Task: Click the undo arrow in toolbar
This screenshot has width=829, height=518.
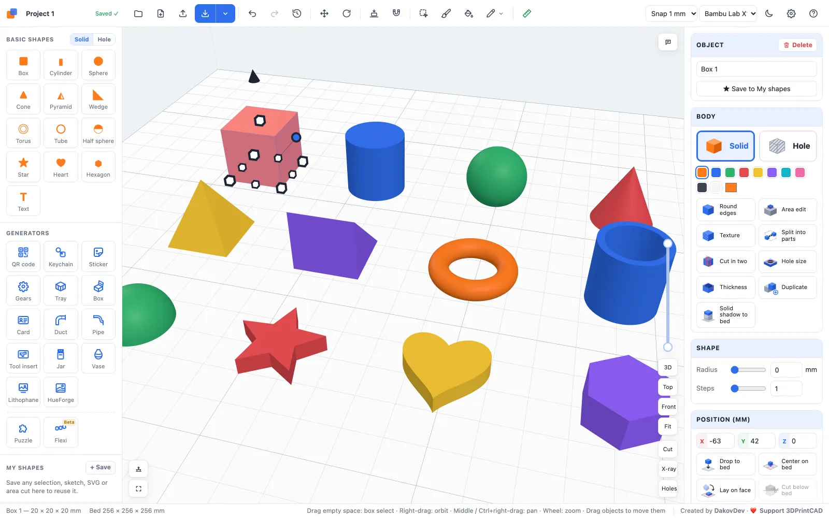Action: pos(252,13)
